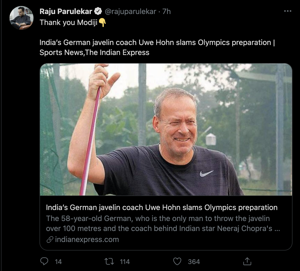
Task: Click the 7h tweet timestamp
Action: [166, 11]
